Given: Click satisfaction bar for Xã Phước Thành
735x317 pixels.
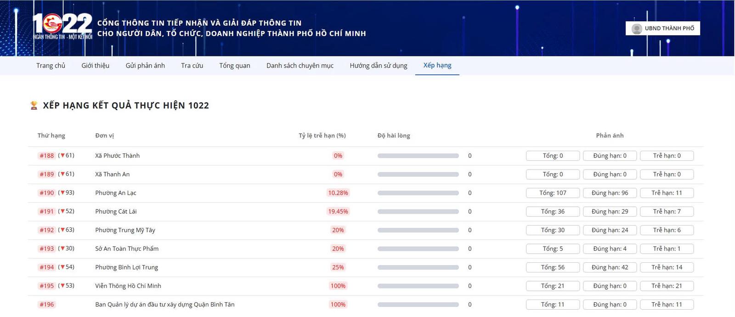Looking at the screenshot, I should tap(418, 156).
